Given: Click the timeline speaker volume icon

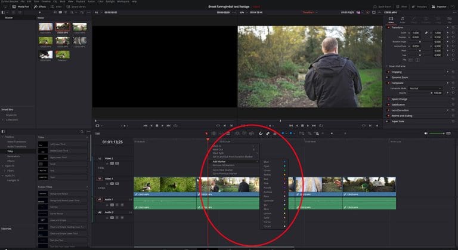Looking at the screenshot, I should pos(426,133).
